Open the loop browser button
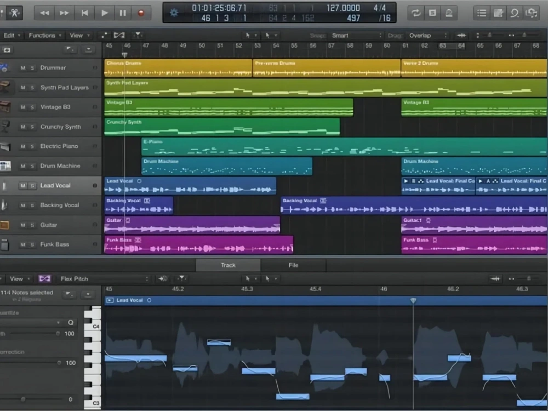The height and width of the screenshot is (411, 548). point(515,13)
